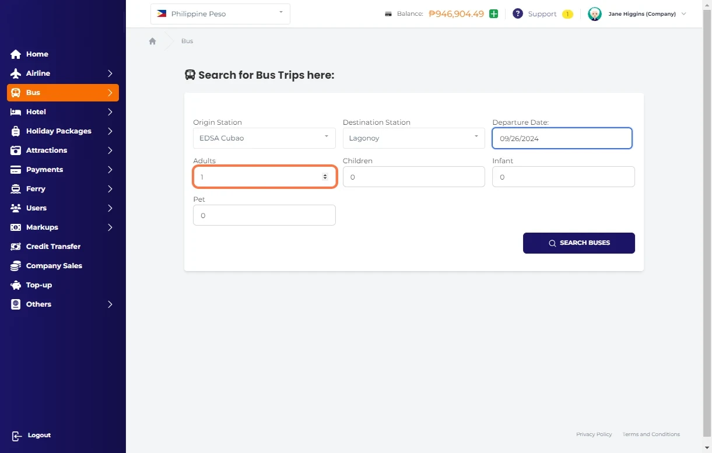Open the Origin Station dropdown

click(264, 138)
